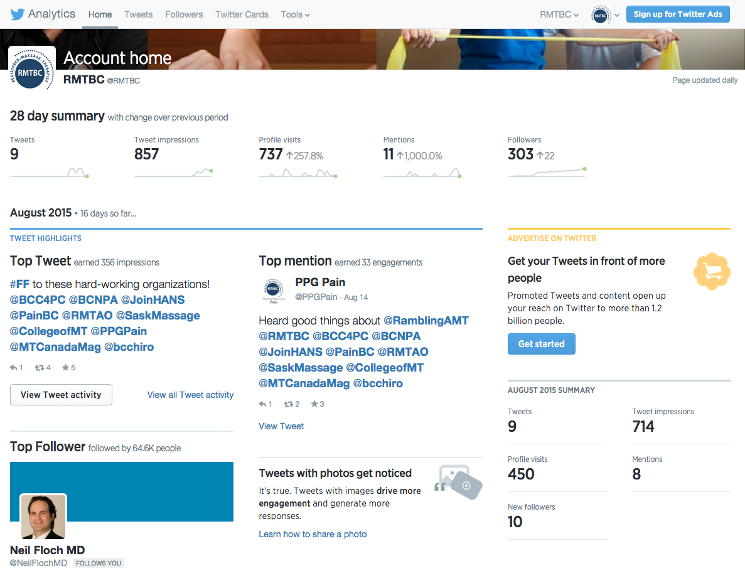
Task: Open @CollegeofMT mention in Top Tweet
Action: 48,331
